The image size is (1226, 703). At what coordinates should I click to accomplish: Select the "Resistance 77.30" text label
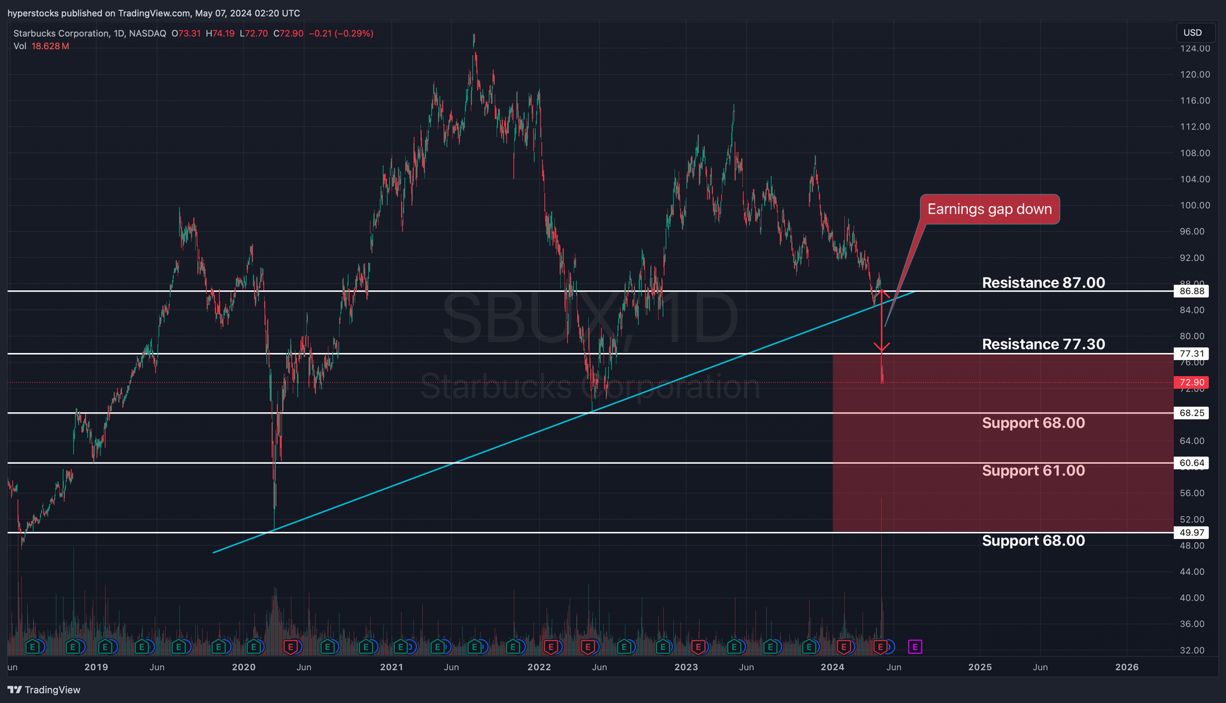[x=1043, y=344]
